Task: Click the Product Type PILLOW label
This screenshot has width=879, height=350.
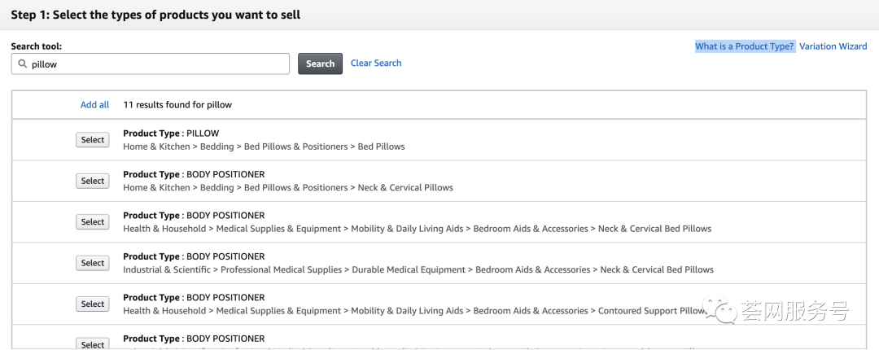Action: tap(171, 133)
